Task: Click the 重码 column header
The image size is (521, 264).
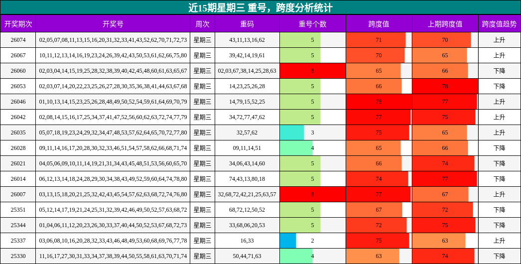Action: 247,24
